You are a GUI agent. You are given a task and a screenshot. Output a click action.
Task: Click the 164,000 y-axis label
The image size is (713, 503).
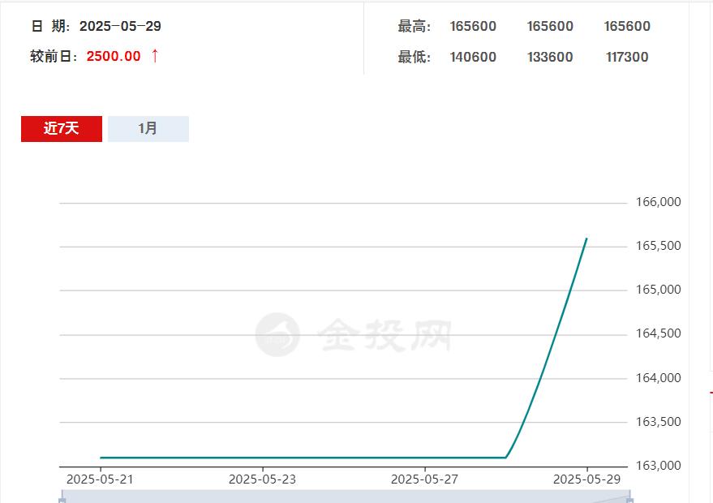[x=658, y=377]
